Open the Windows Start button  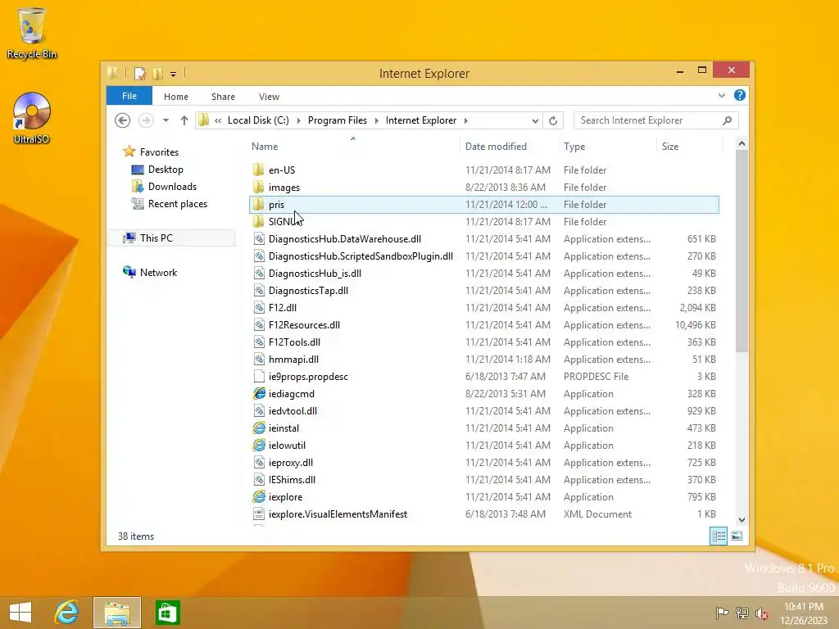(x=20, y=613)
